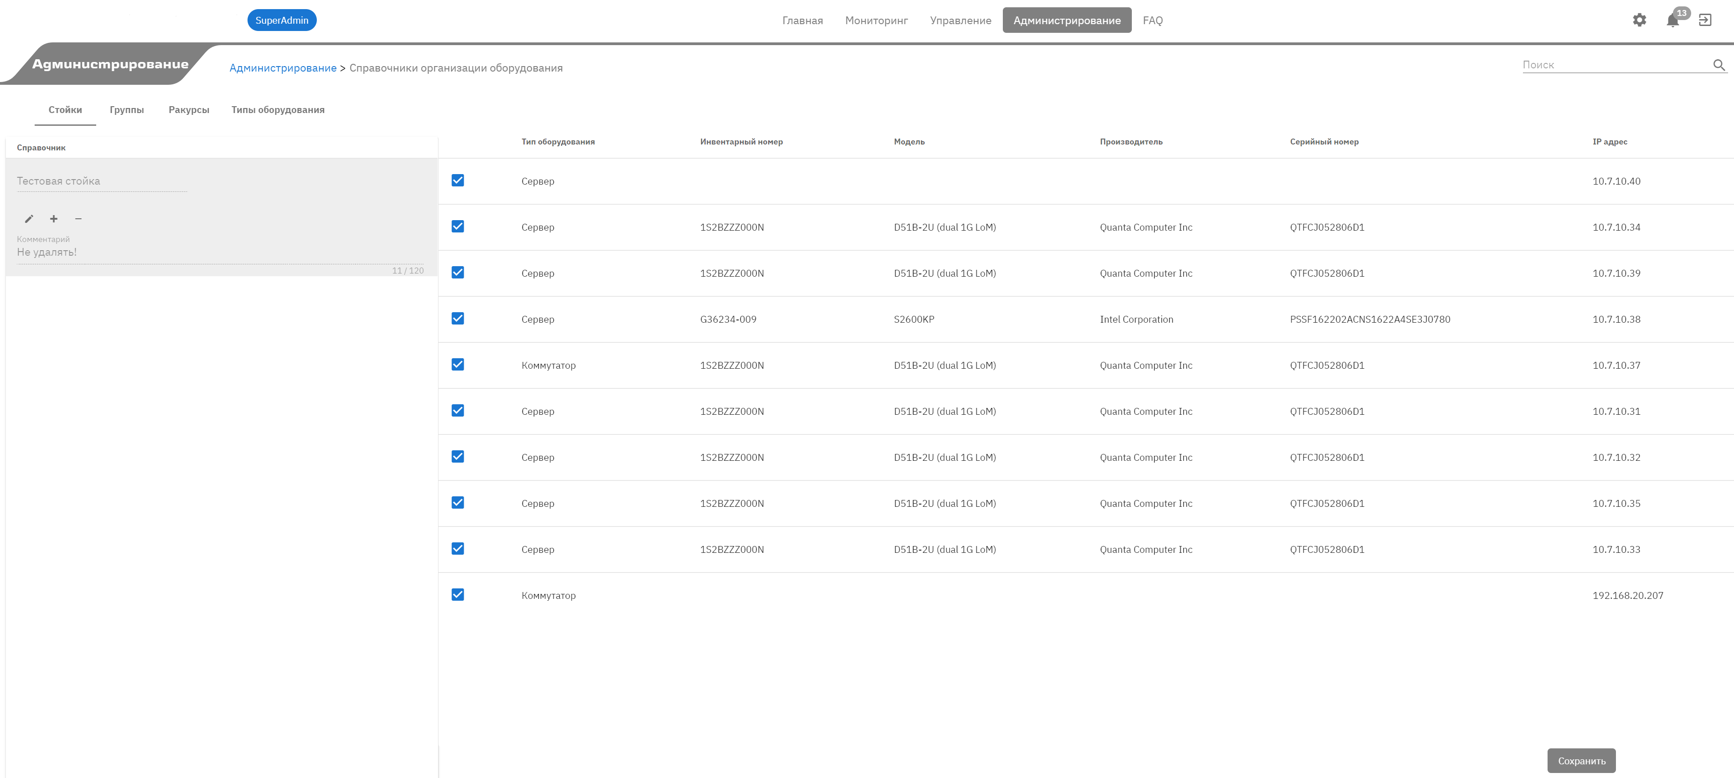Click the Администрирование top menu item
Image resolution: width=1734 pixels, height=778 pixels.
[1067, 20]
